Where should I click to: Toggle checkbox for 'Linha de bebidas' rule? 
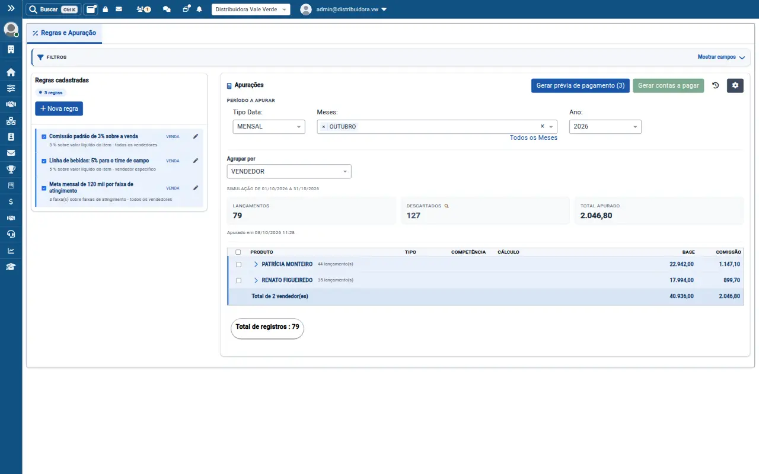[44, 161]
